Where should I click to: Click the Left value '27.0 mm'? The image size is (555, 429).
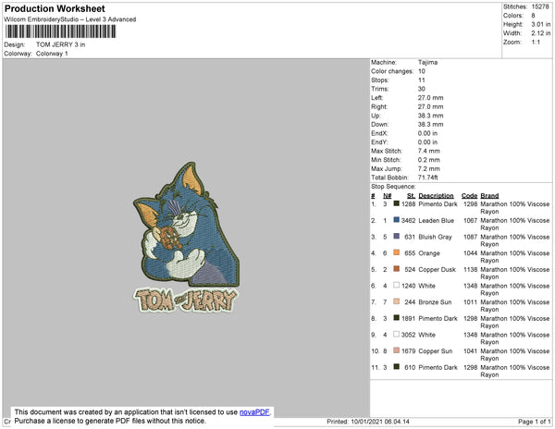pyautogui.click(x=430, y=98)
